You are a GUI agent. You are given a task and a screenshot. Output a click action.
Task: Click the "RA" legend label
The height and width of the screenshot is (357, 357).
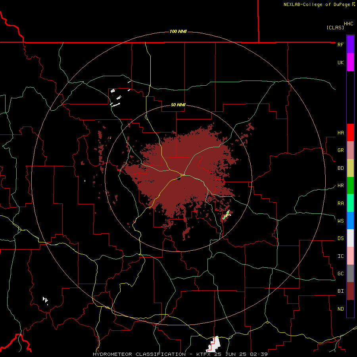pos(341,203)
